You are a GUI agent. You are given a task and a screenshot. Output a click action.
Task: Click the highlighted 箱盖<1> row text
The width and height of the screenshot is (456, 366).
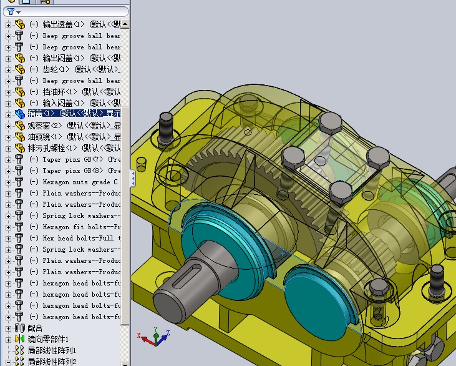pyautogui.click(x=74, y=113)
